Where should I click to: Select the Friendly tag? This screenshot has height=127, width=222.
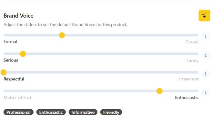pos(111,112)
